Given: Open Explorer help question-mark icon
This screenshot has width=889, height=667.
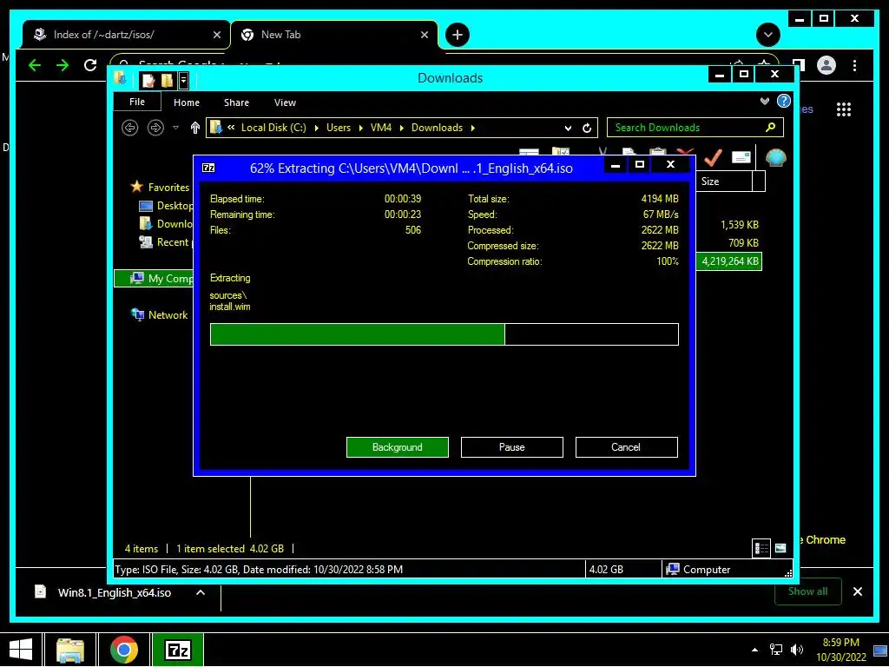Looking at the screenshot, I should click(784, 102).
